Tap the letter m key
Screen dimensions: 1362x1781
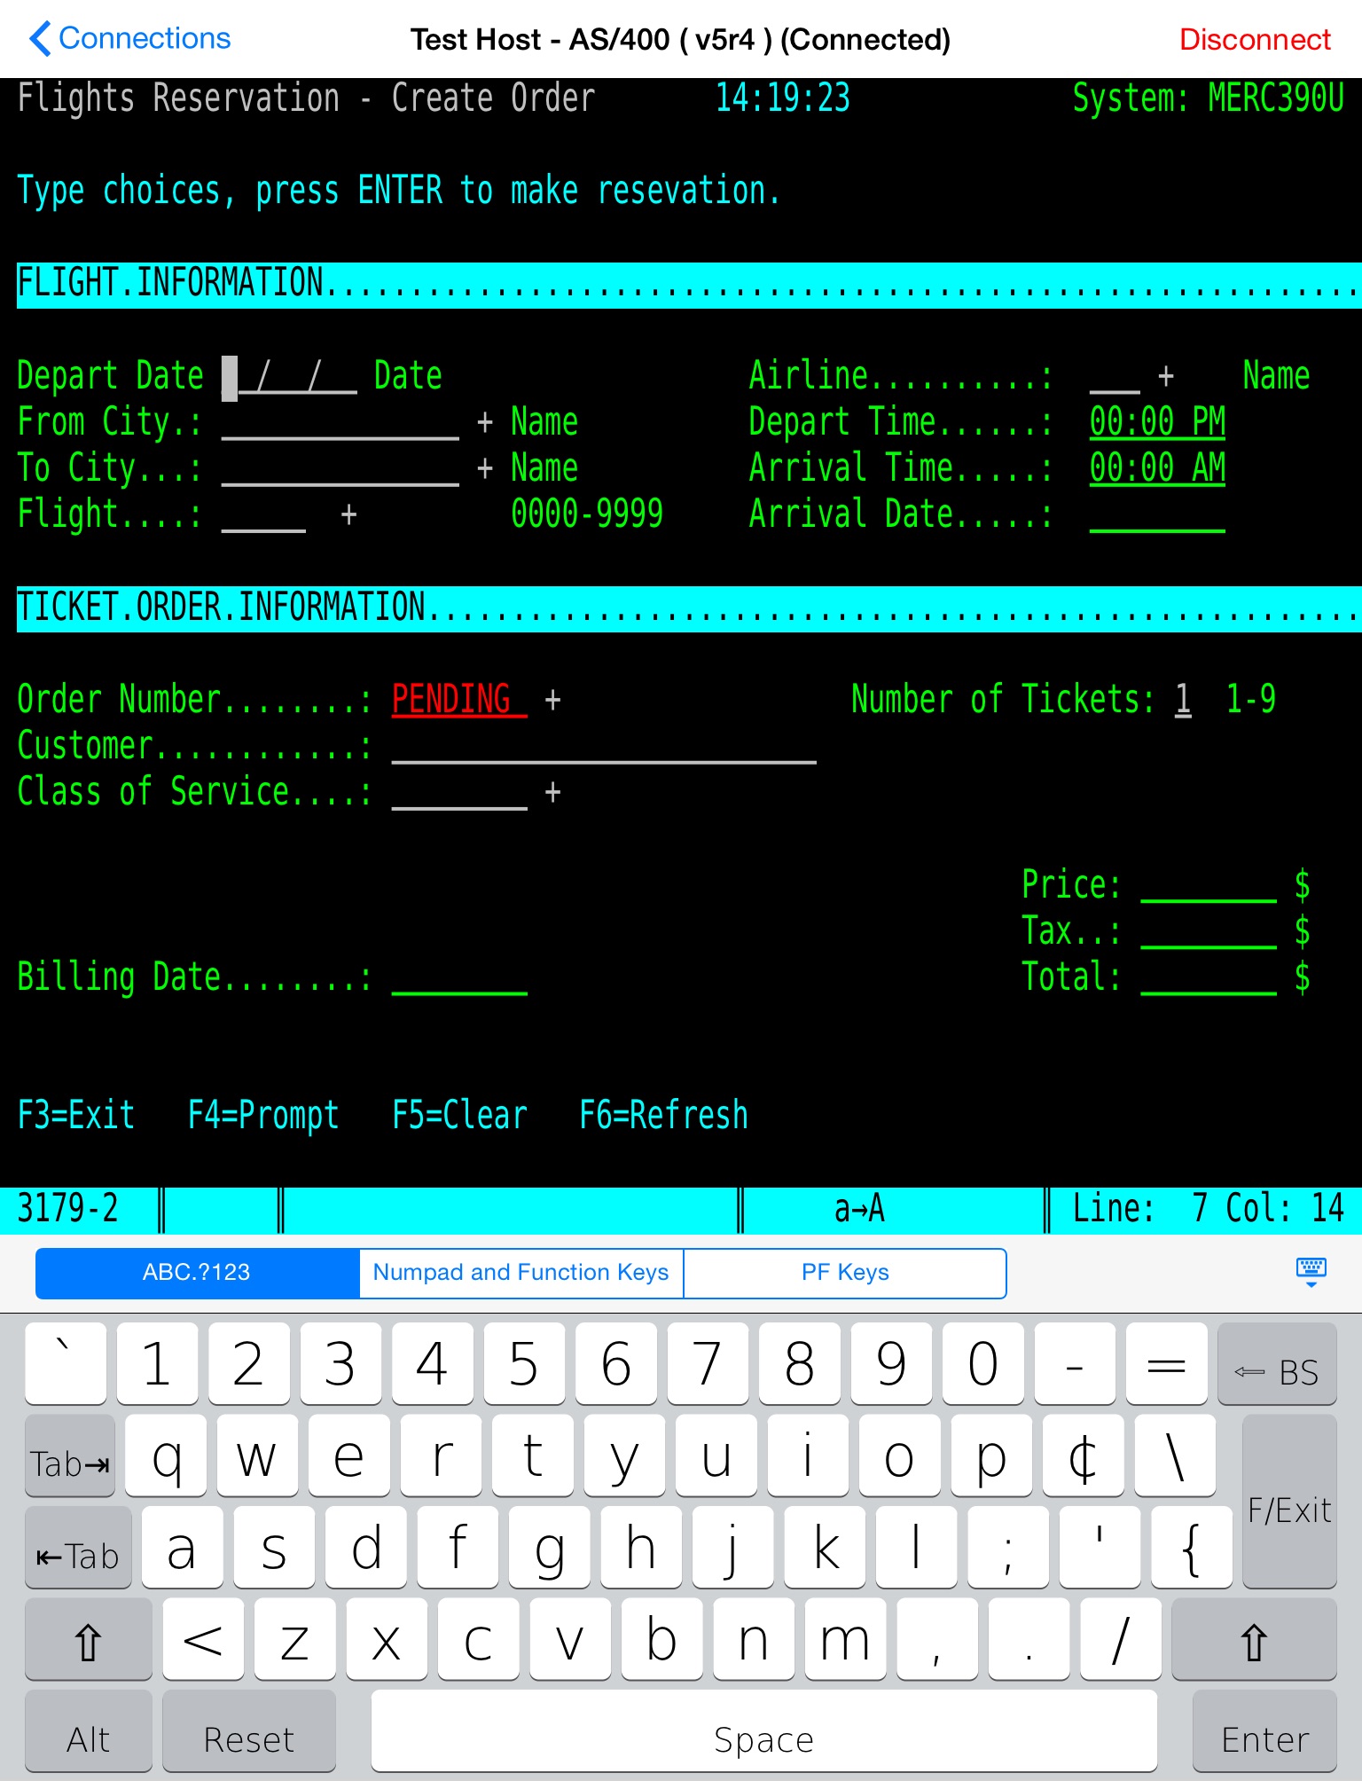click(x=845, y=1640)
